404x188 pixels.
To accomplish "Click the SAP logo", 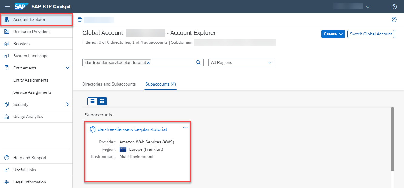I will (x=22, y=6).
